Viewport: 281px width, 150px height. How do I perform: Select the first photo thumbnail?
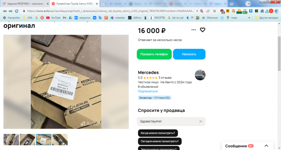click(11, 139)
